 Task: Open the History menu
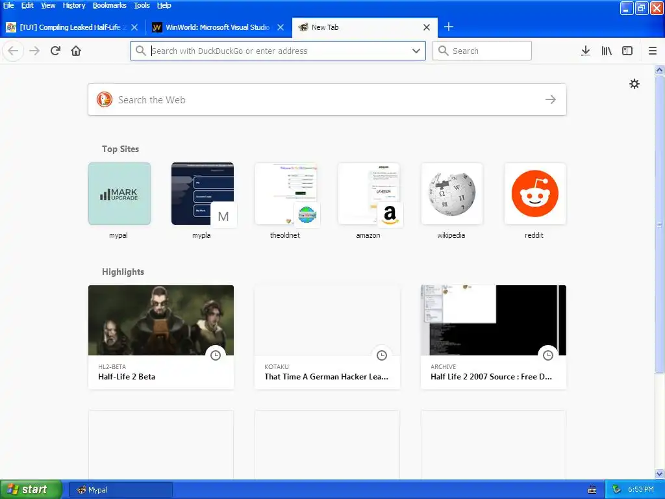click(x=74, y=5)
